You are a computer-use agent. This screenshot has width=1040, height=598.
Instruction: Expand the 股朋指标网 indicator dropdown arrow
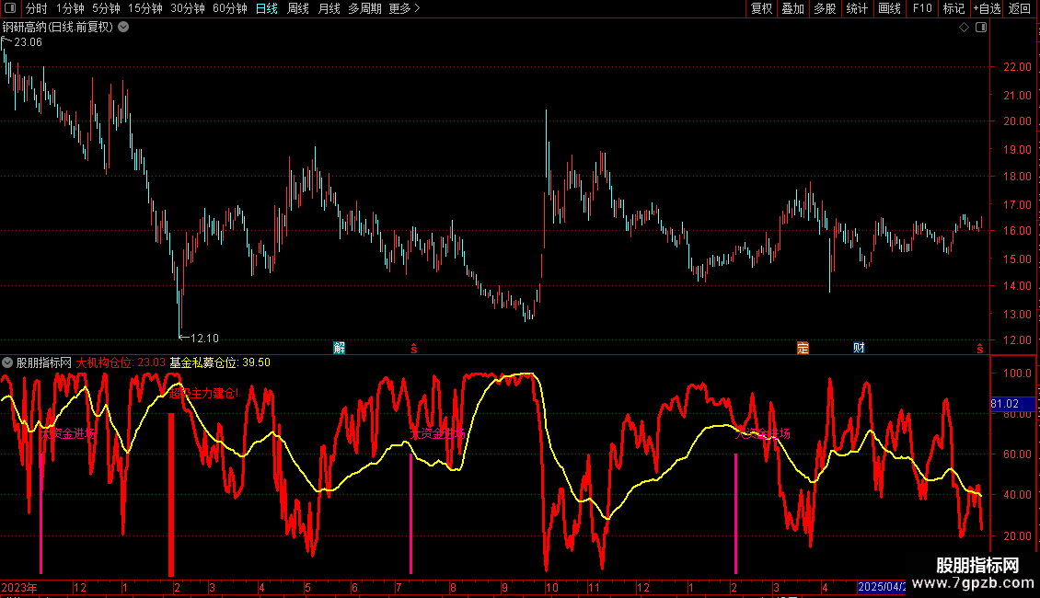click(7, 362)
